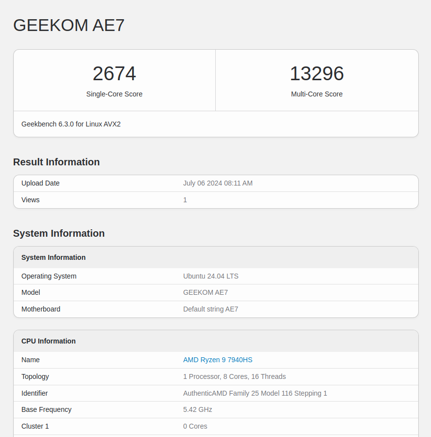431x437 pixels.
Task: Select the GEEKOM AE7 model value
Action: tap(205, 292)
